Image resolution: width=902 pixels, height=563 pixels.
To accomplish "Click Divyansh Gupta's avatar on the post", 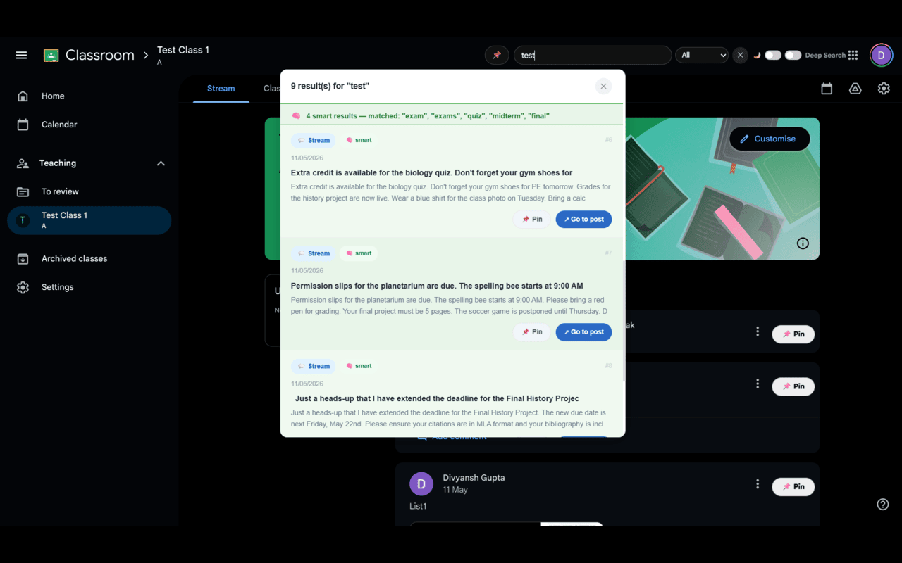I will (421, 484).
